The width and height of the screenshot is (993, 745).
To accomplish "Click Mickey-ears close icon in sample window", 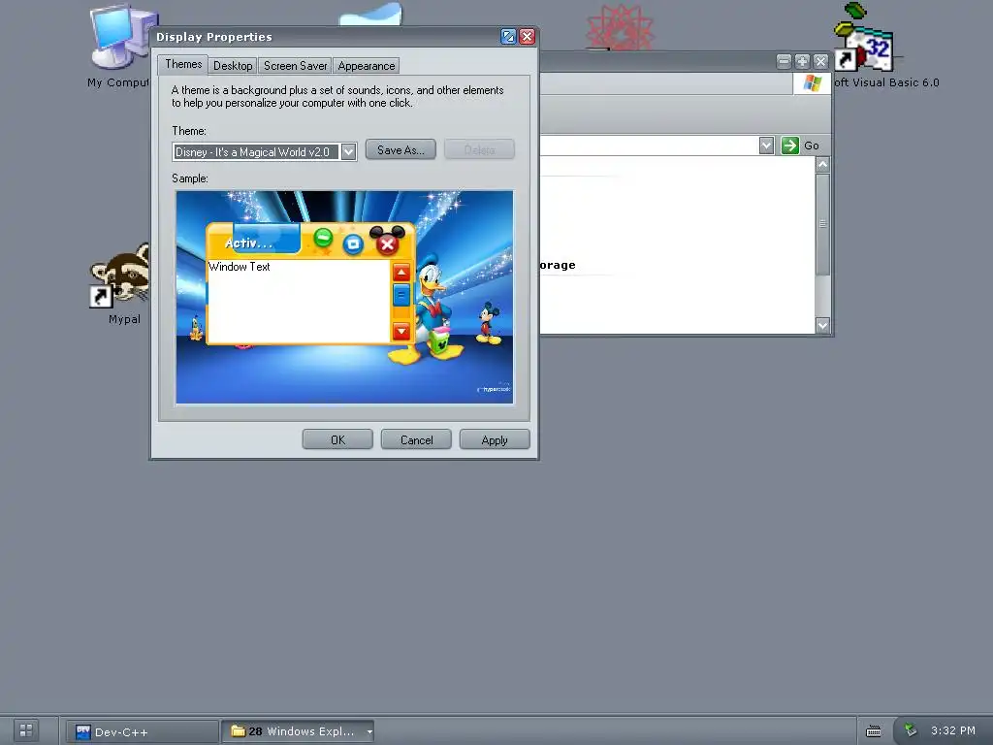I will pyautogui.click(x=388, y=242).
